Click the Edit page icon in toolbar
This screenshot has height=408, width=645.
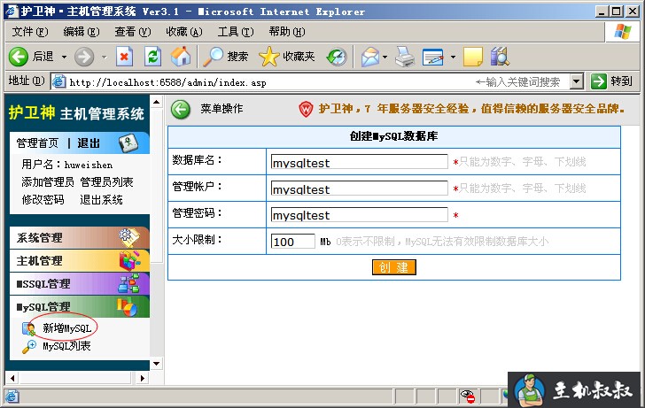(x=433, y=57)
